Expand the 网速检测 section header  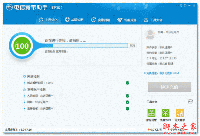(33, 77)
